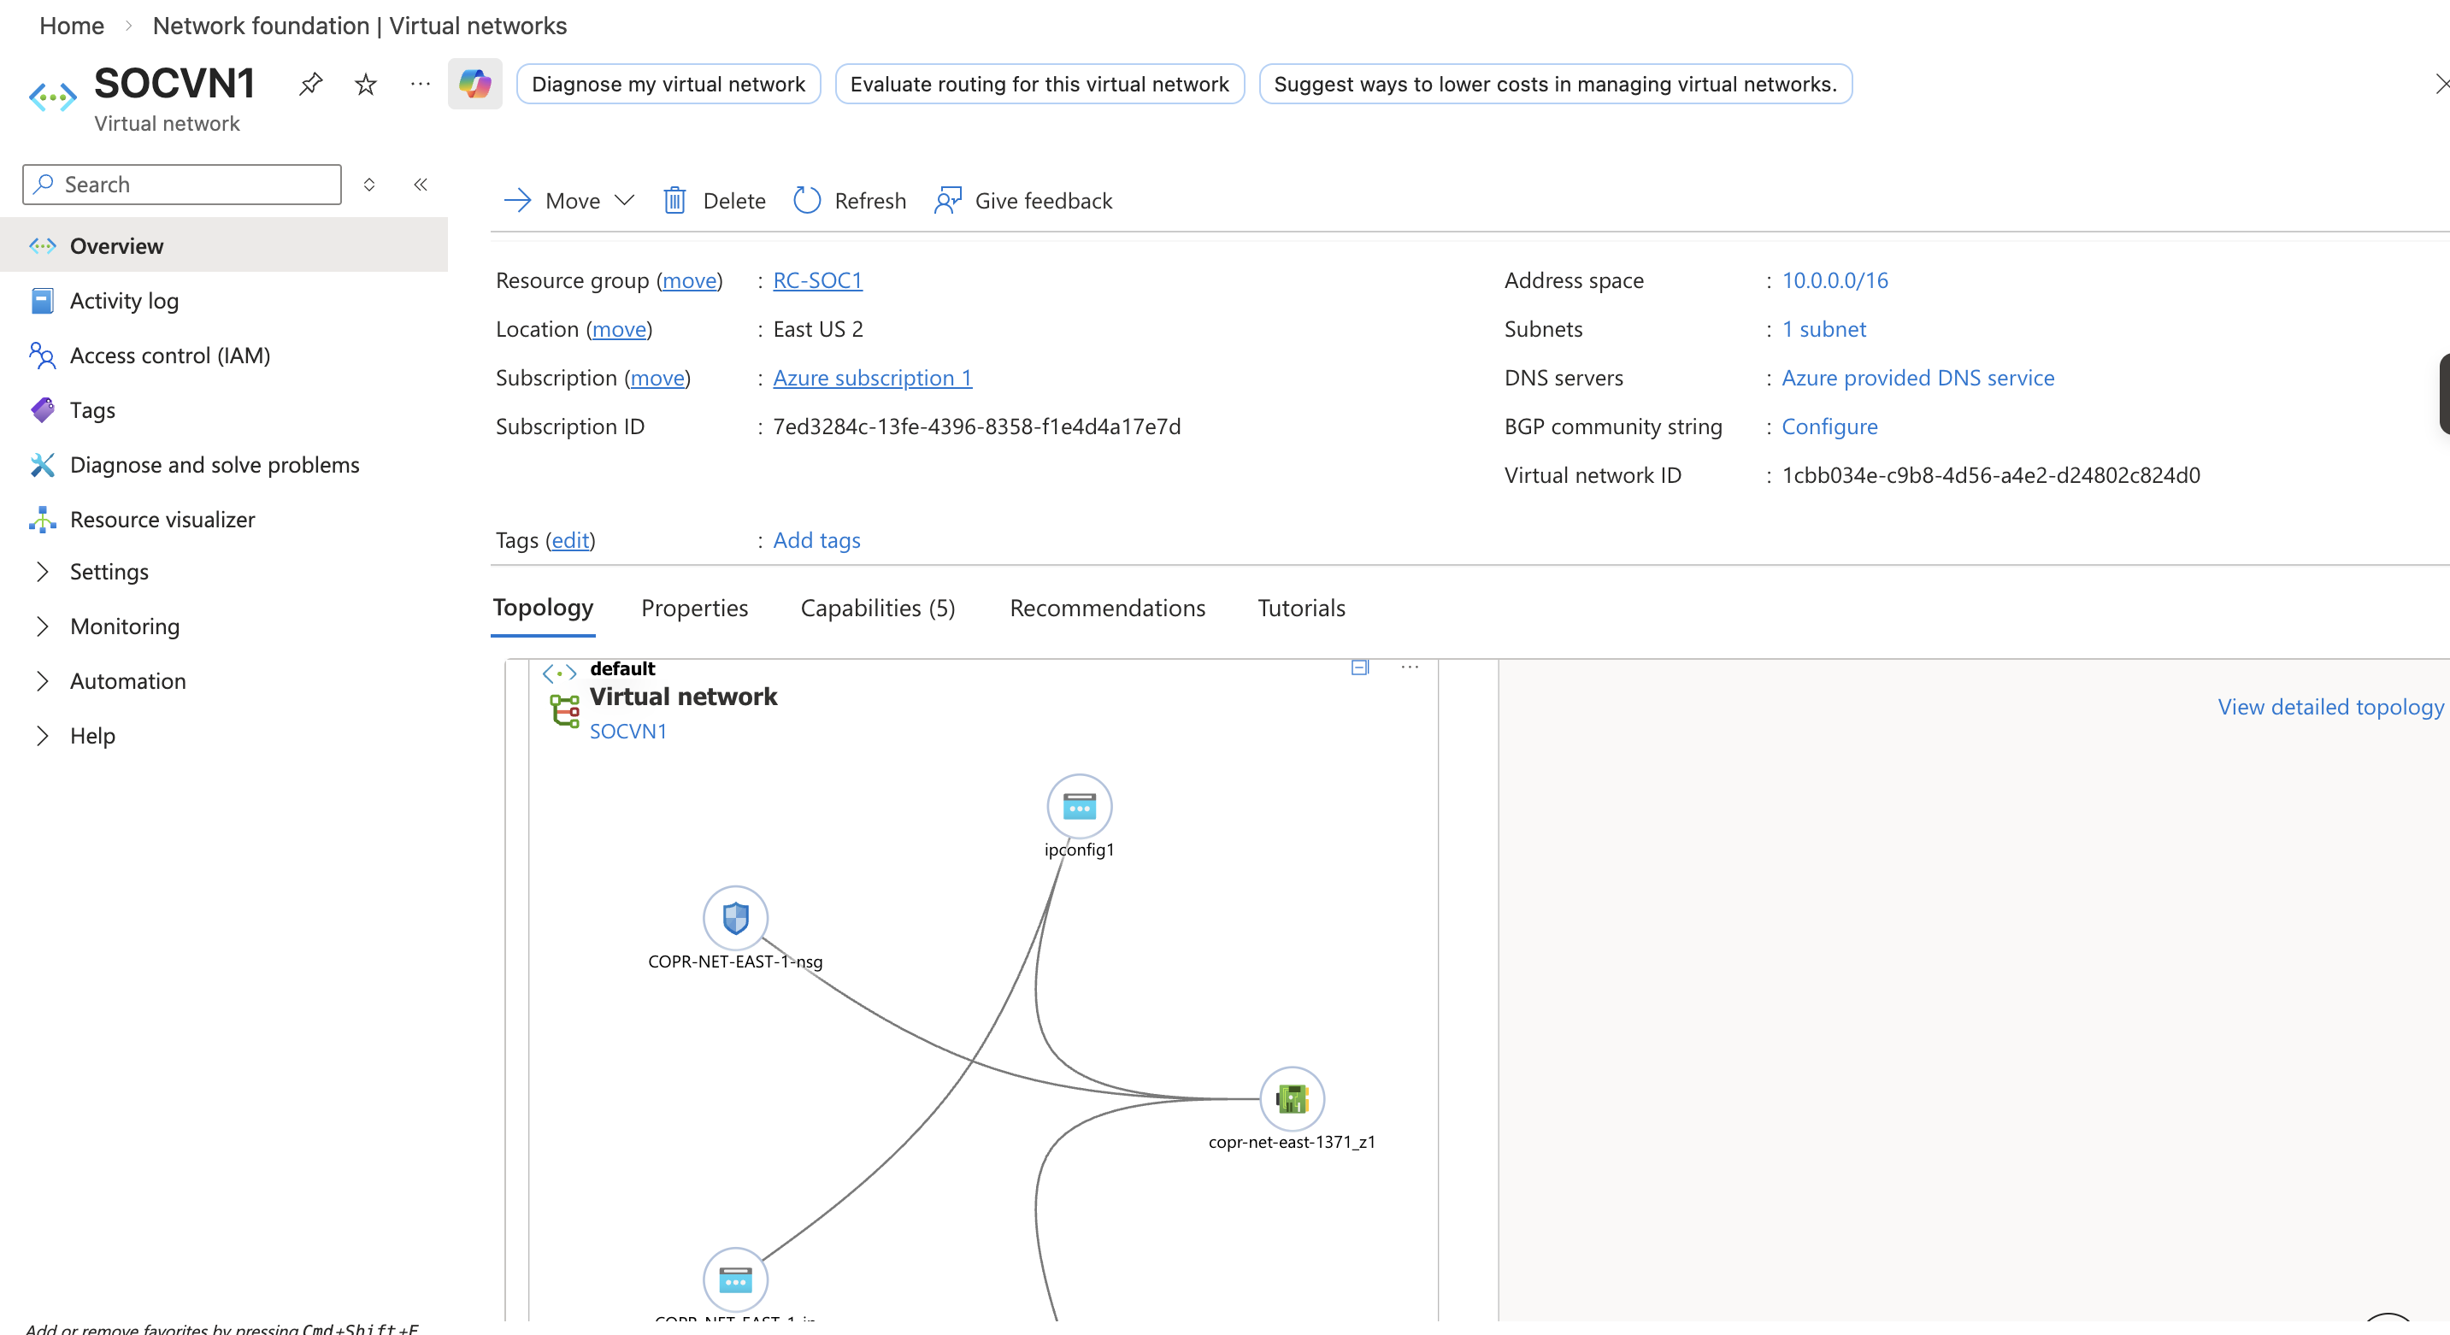Click the Delete trash icon in toolbar

(674, 201)
